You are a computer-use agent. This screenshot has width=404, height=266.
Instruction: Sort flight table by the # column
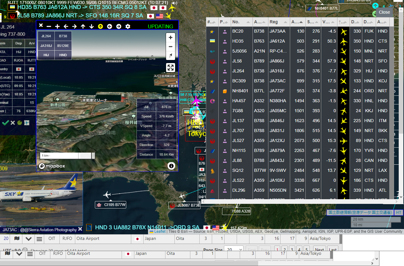pyautogui.click(x=212, y=22)
